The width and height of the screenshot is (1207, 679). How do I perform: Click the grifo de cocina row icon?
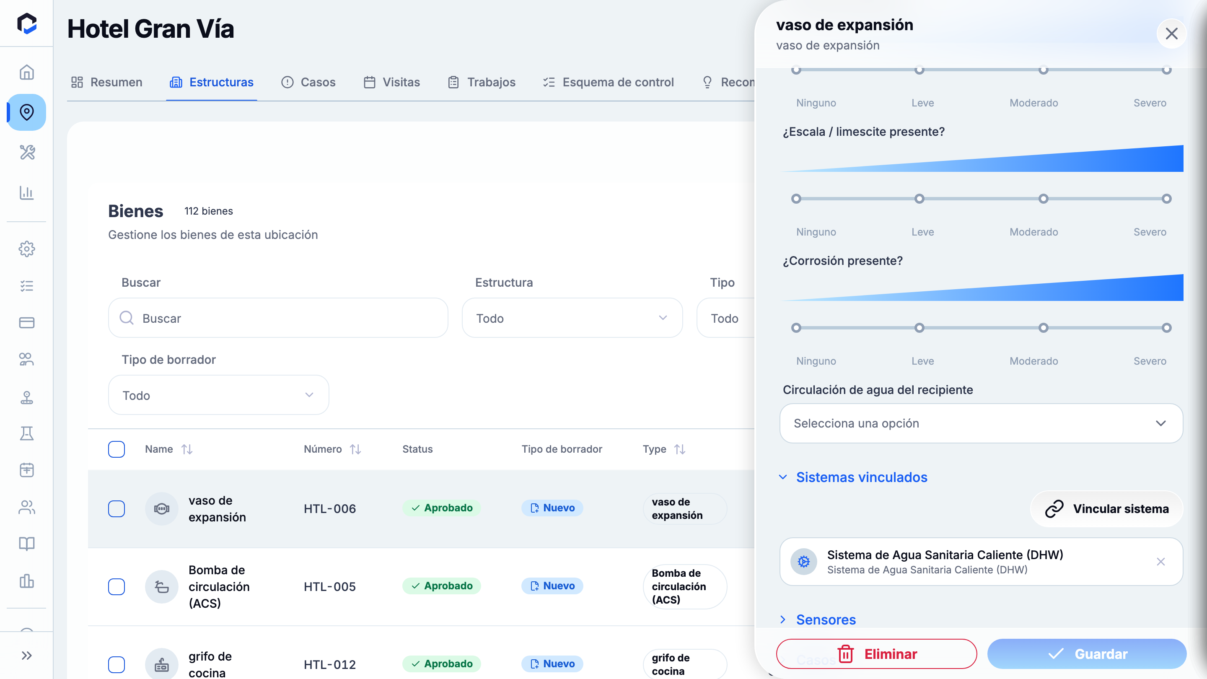[x=162, y=664]
